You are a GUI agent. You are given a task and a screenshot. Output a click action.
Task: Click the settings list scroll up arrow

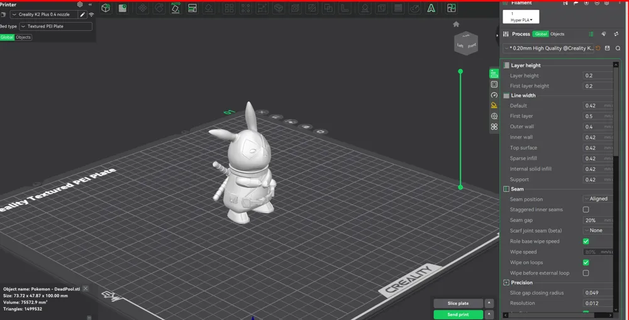[x=616, y=65]
